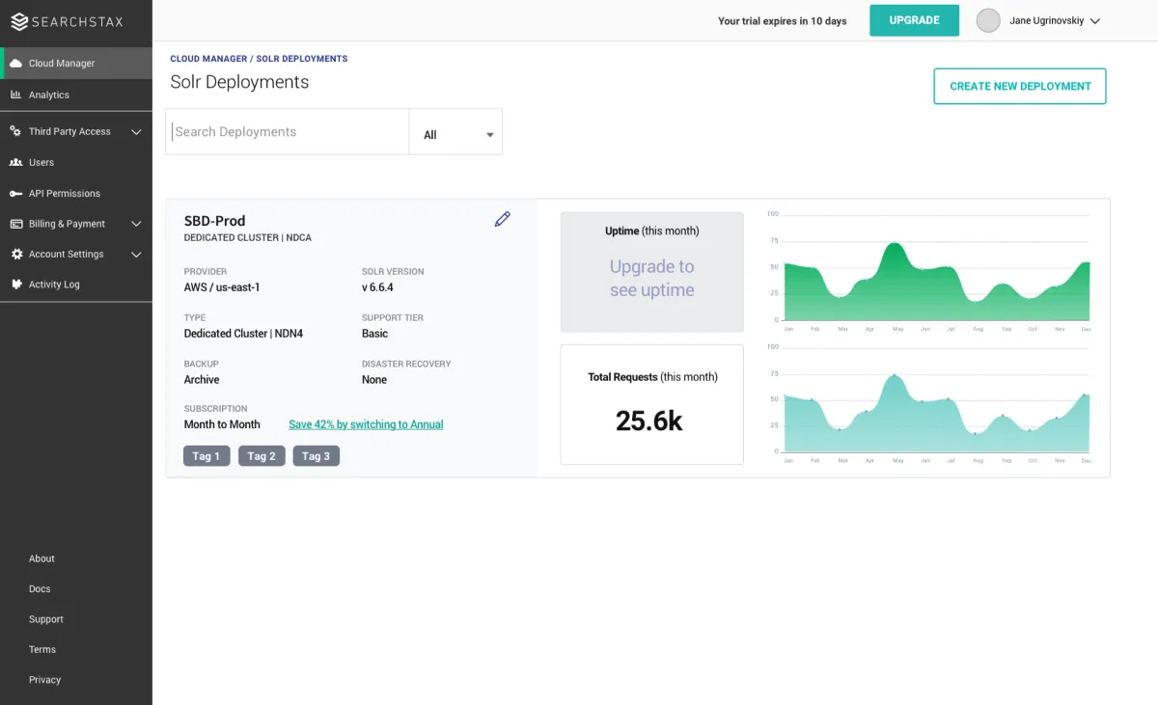Image resolution: width=1158 pixels, height=705 pixels.
Task: Click the None disaster recovery value
Action: (374, 380)
